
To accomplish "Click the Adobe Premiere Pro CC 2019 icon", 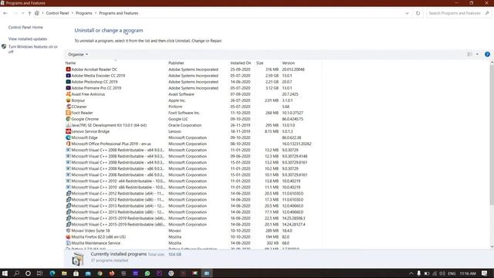I will pyautogui.click(x=68, y=88).
